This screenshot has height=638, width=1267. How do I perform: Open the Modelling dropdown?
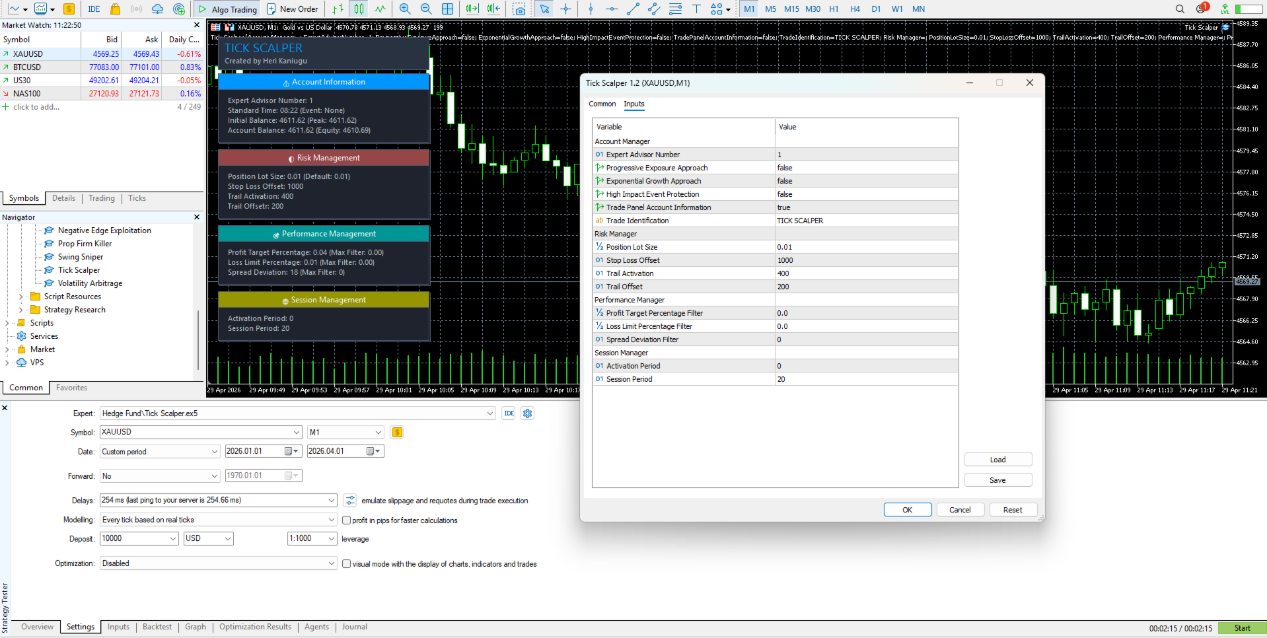219,520
